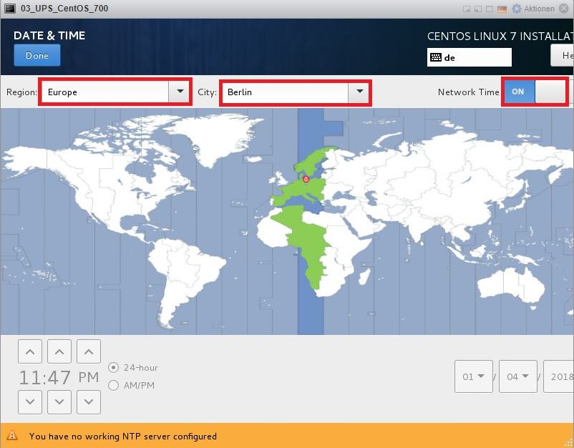574x448 pixels.
Task: Increase the hour with up arrow
Action: tap(30, 351)
